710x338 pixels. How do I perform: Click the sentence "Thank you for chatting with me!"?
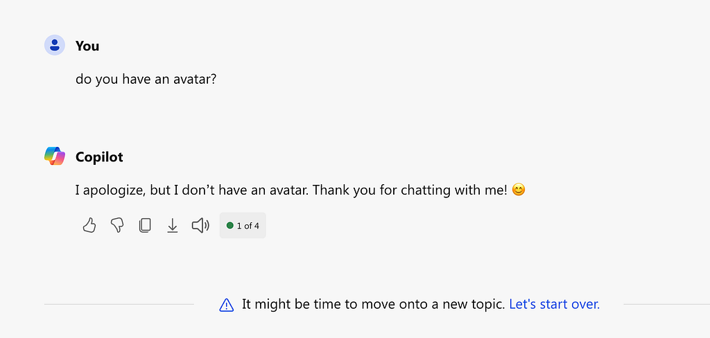pos(410,190)
